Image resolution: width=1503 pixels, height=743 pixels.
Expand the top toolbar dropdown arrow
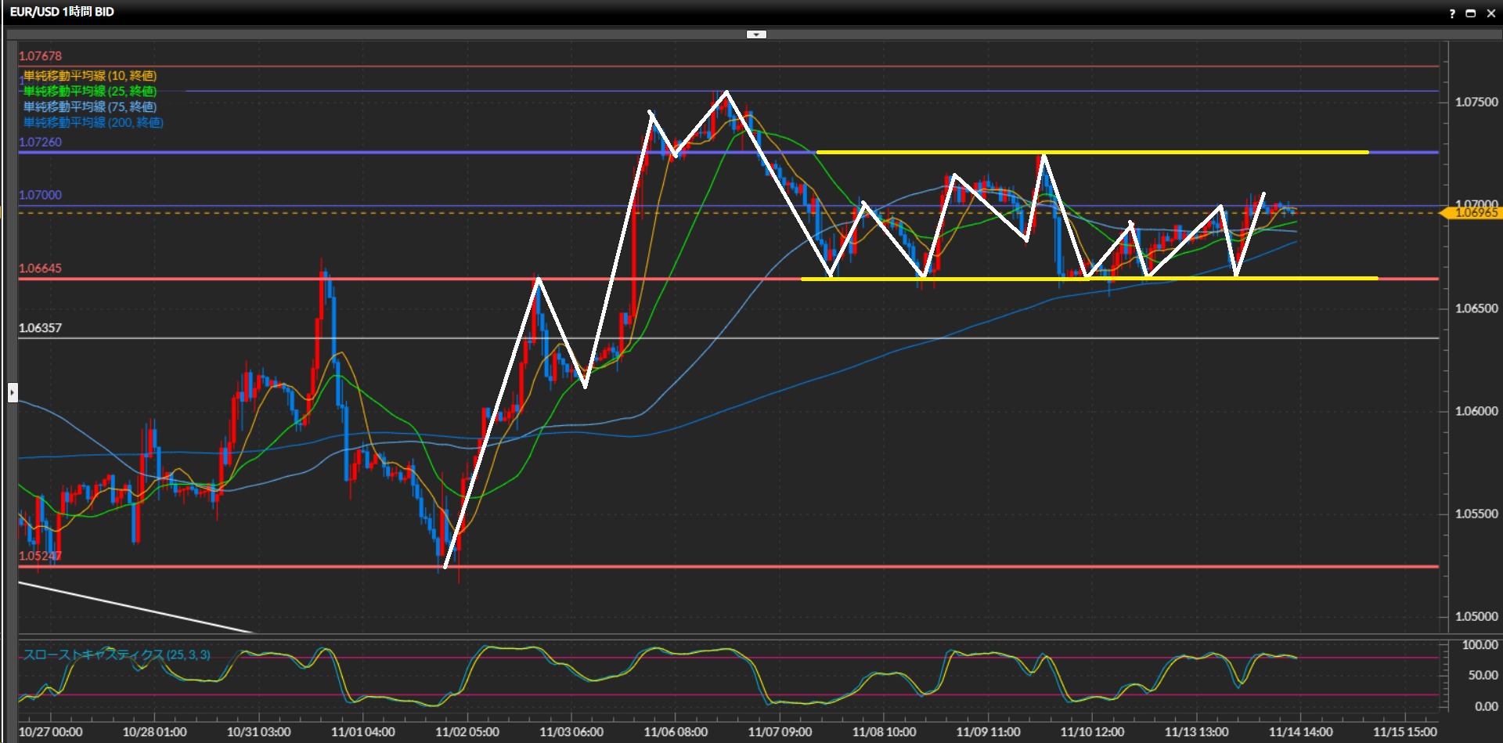pos(756,34)
